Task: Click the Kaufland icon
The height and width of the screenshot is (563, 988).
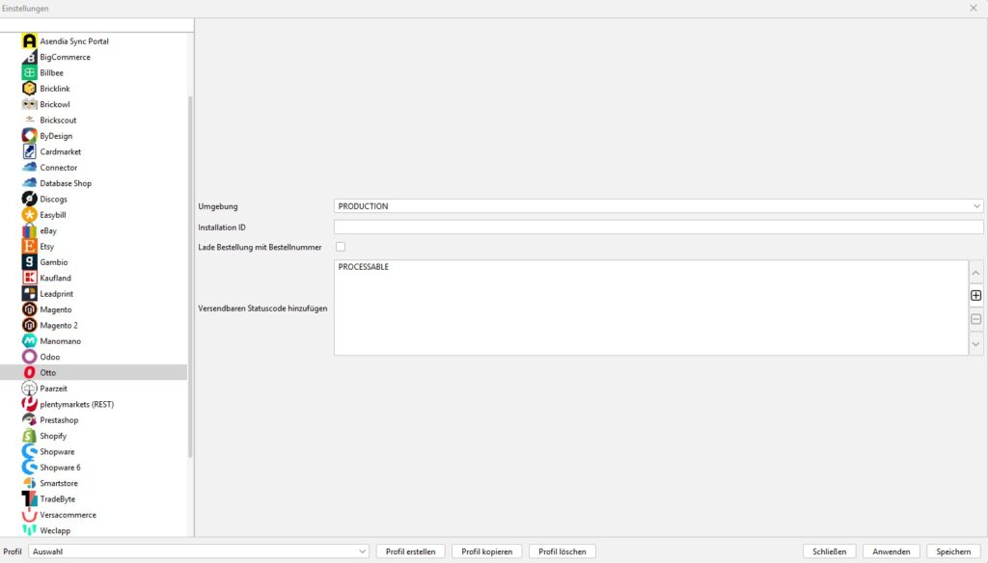Action: click(x=30, y=278)
